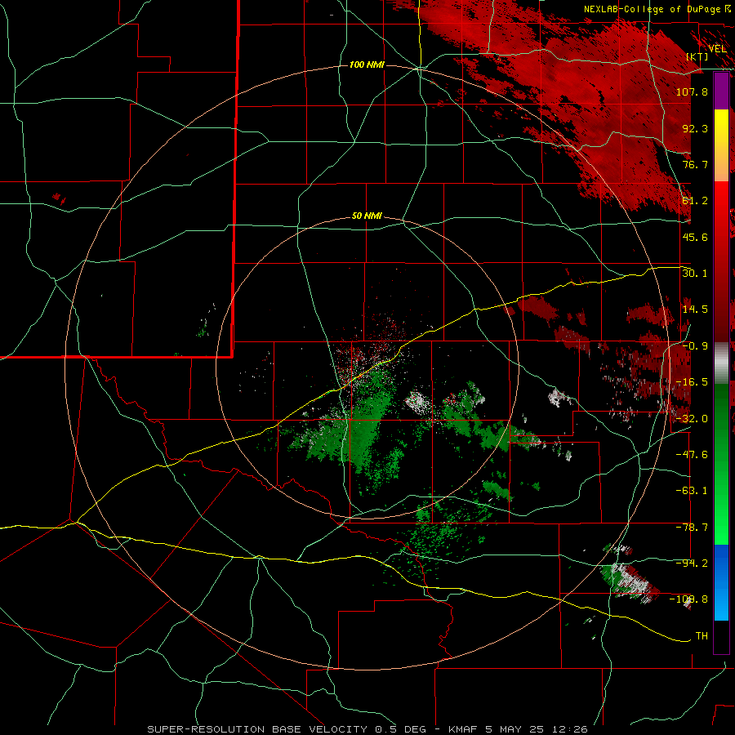Select the -78.7 scale value
The width and height of the screenshot is (735, 735).
point(692,528)
